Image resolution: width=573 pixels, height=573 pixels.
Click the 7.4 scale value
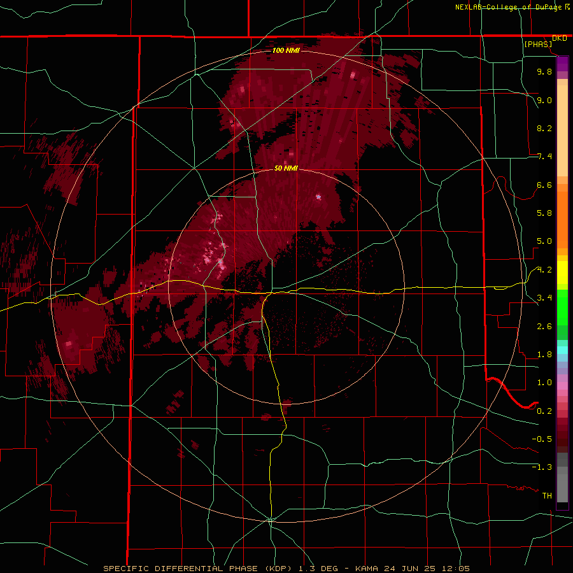(544, 157)
